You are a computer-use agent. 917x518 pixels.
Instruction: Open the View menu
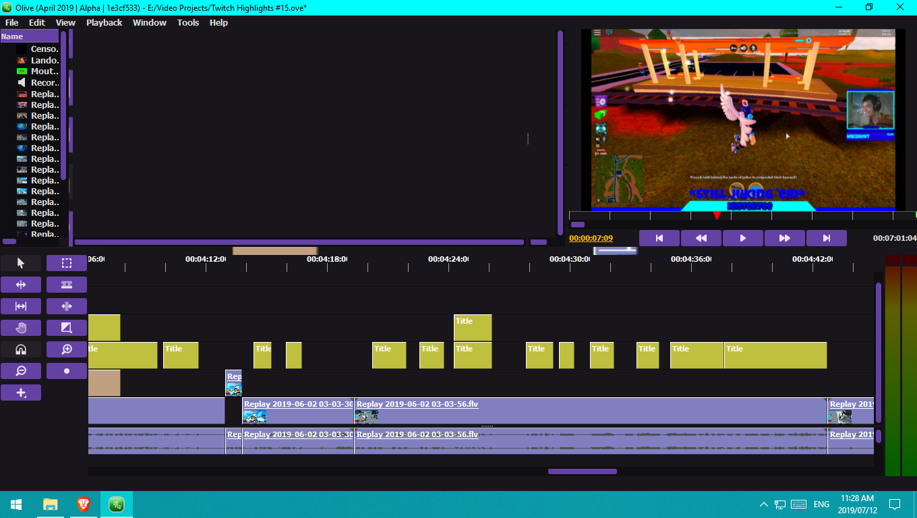[x=65, y=22]
